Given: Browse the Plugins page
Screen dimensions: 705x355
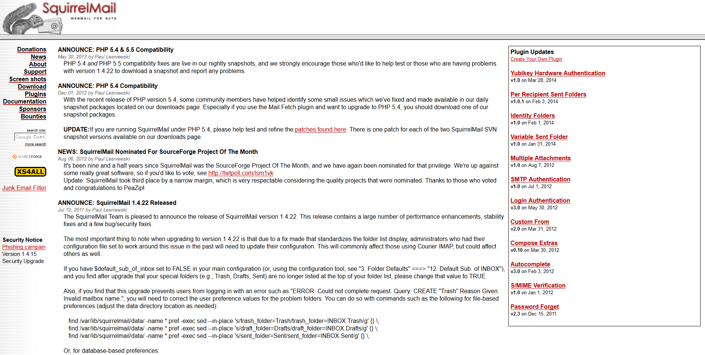Looking at the screenshot, I should tap(35, 94).
